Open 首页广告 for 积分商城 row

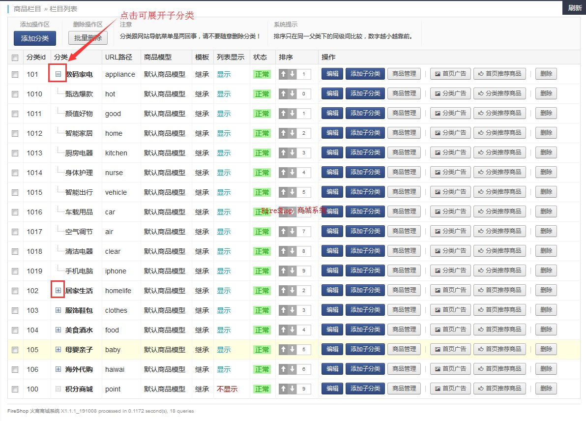(450, 389)
